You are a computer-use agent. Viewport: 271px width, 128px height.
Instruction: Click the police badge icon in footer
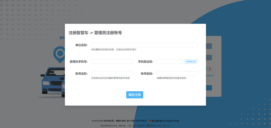click(x=150, y=121)
